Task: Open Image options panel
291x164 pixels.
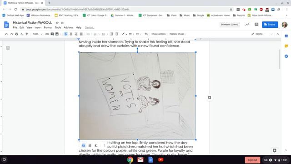Action: [158, 34]
